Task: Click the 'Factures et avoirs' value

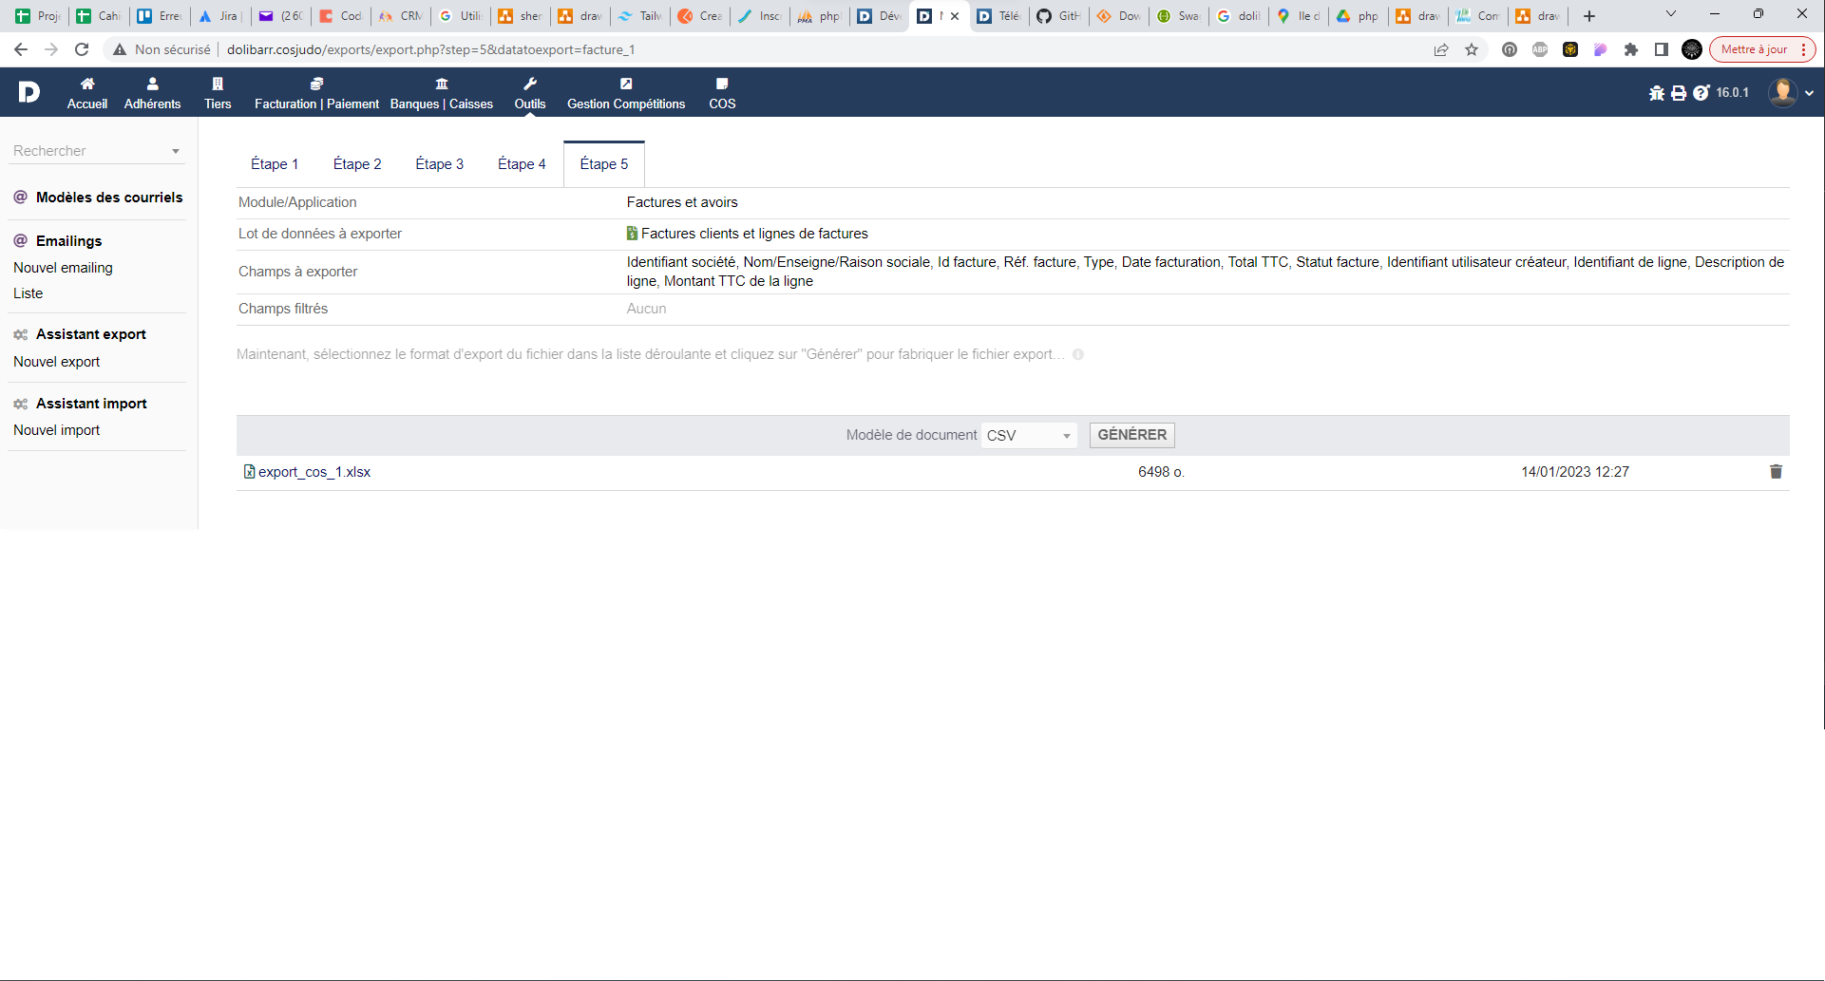Action: point(682,202)
